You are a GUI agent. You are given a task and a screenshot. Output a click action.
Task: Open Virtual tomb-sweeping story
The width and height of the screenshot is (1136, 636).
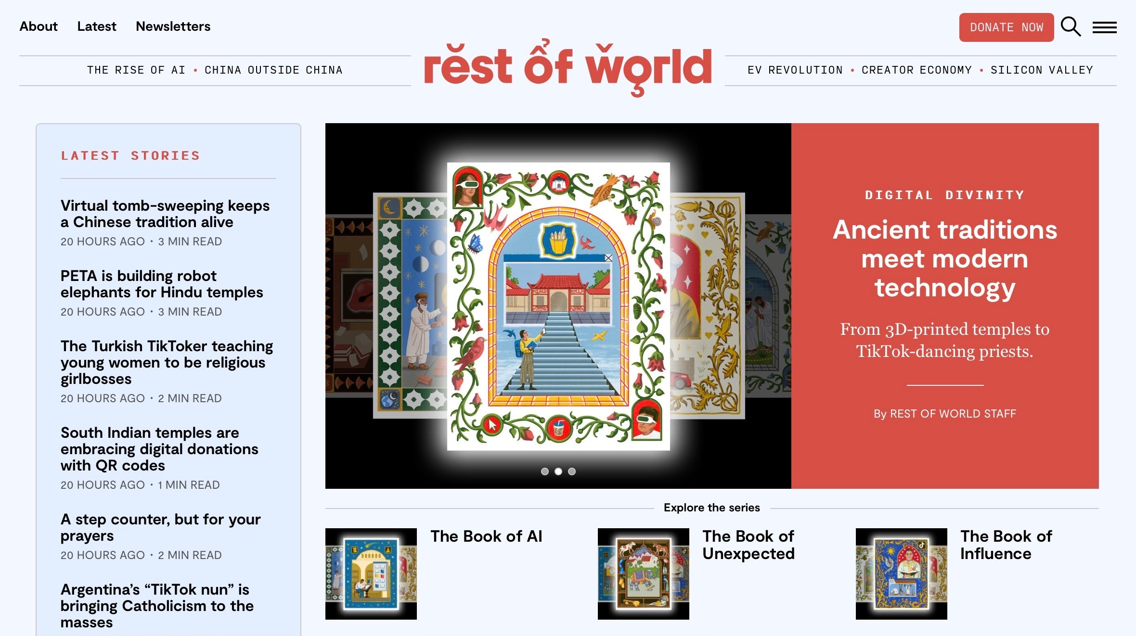tap(165, 214)
